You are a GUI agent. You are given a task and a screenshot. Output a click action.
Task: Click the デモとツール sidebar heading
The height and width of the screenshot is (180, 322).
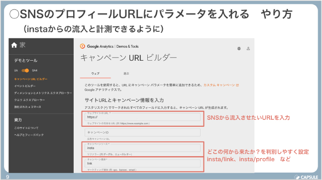point(26,61)
